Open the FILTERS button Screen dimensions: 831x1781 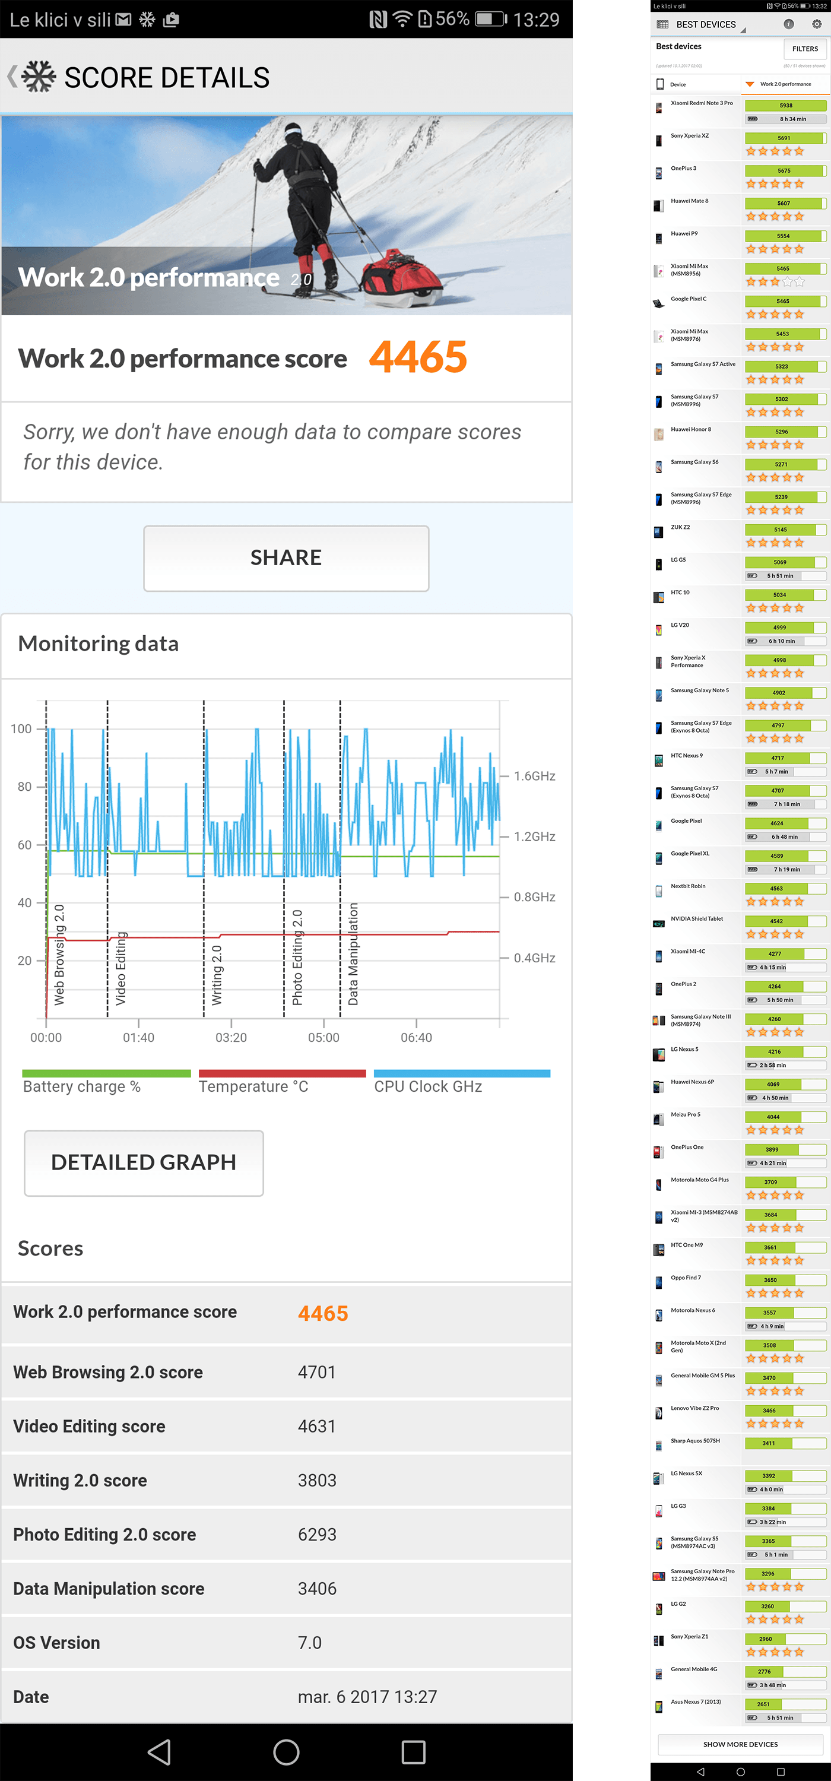click(805, 49)
